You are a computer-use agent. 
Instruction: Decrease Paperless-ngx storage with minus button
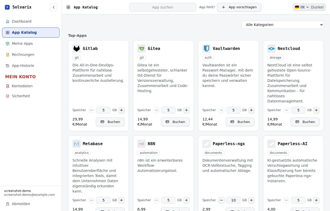pos(221,200)
